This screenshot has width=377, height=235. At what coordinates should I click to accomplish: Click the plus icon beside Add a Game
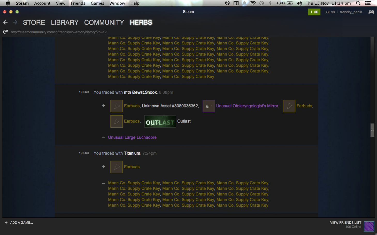click(6, 223)
